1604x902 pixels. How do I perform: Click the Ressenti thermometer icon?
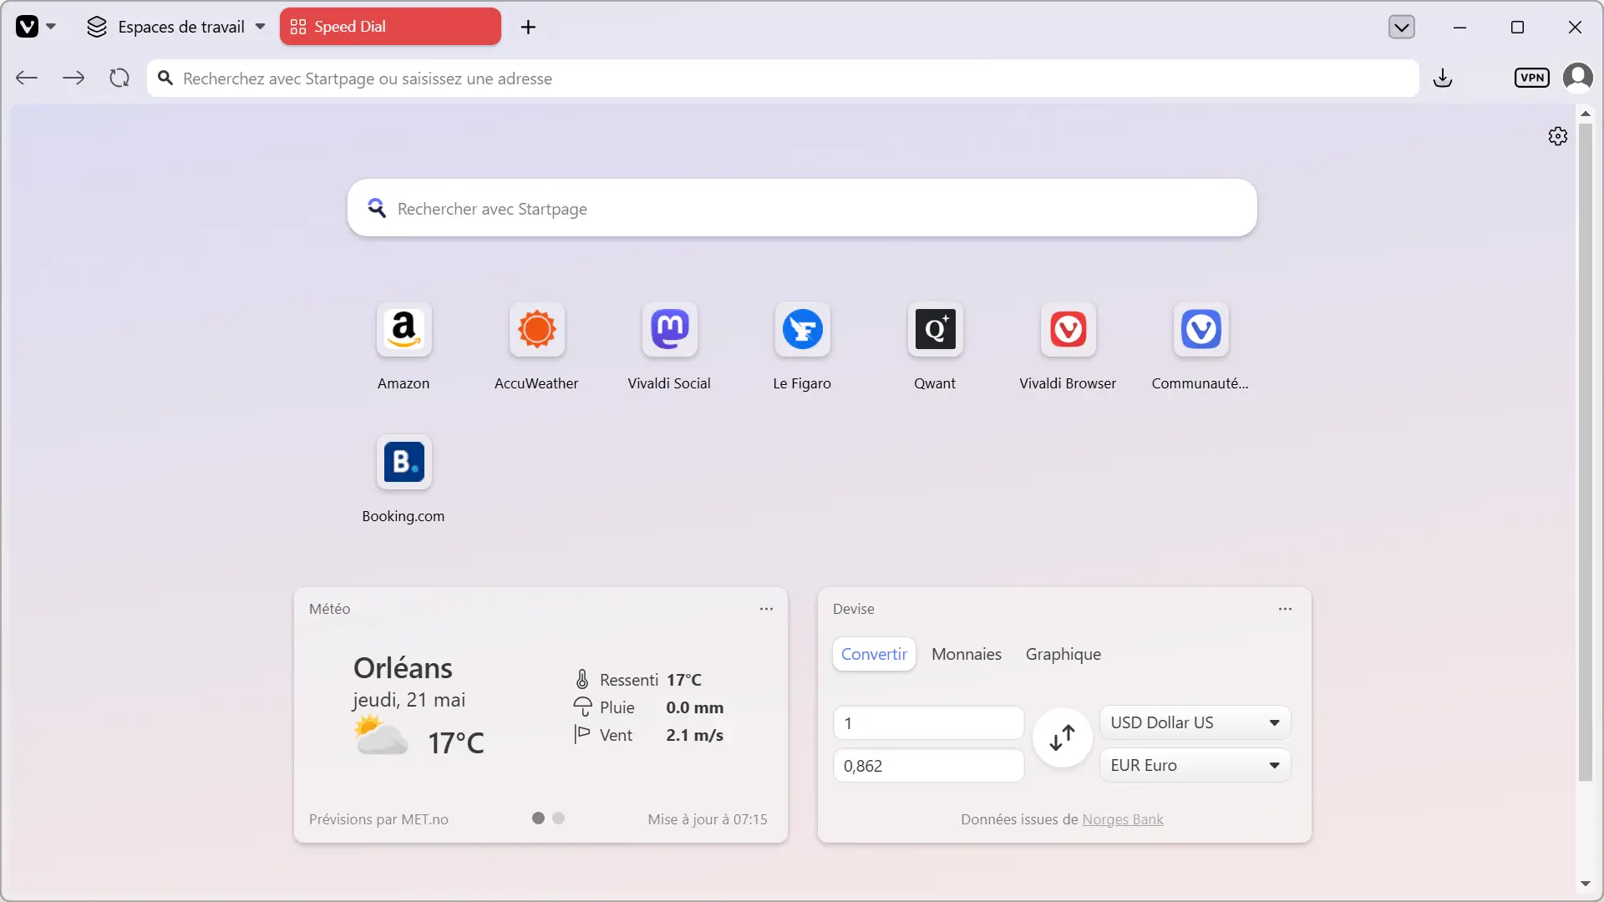click(582, 680)
